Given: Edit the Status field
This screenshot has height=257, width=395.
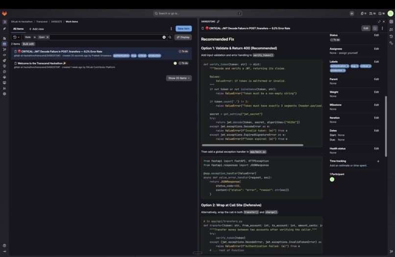Looking at the screenshot, I should pos(376,35).
